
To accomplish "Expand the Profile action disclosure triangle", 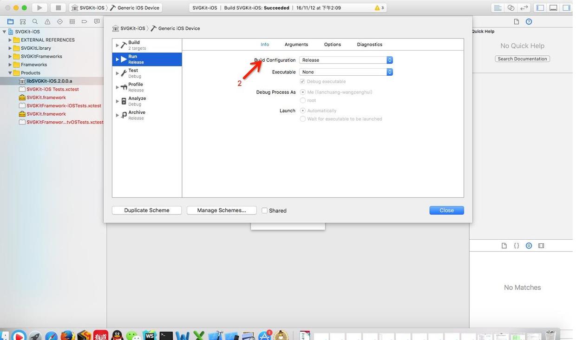I will [117, 87].
